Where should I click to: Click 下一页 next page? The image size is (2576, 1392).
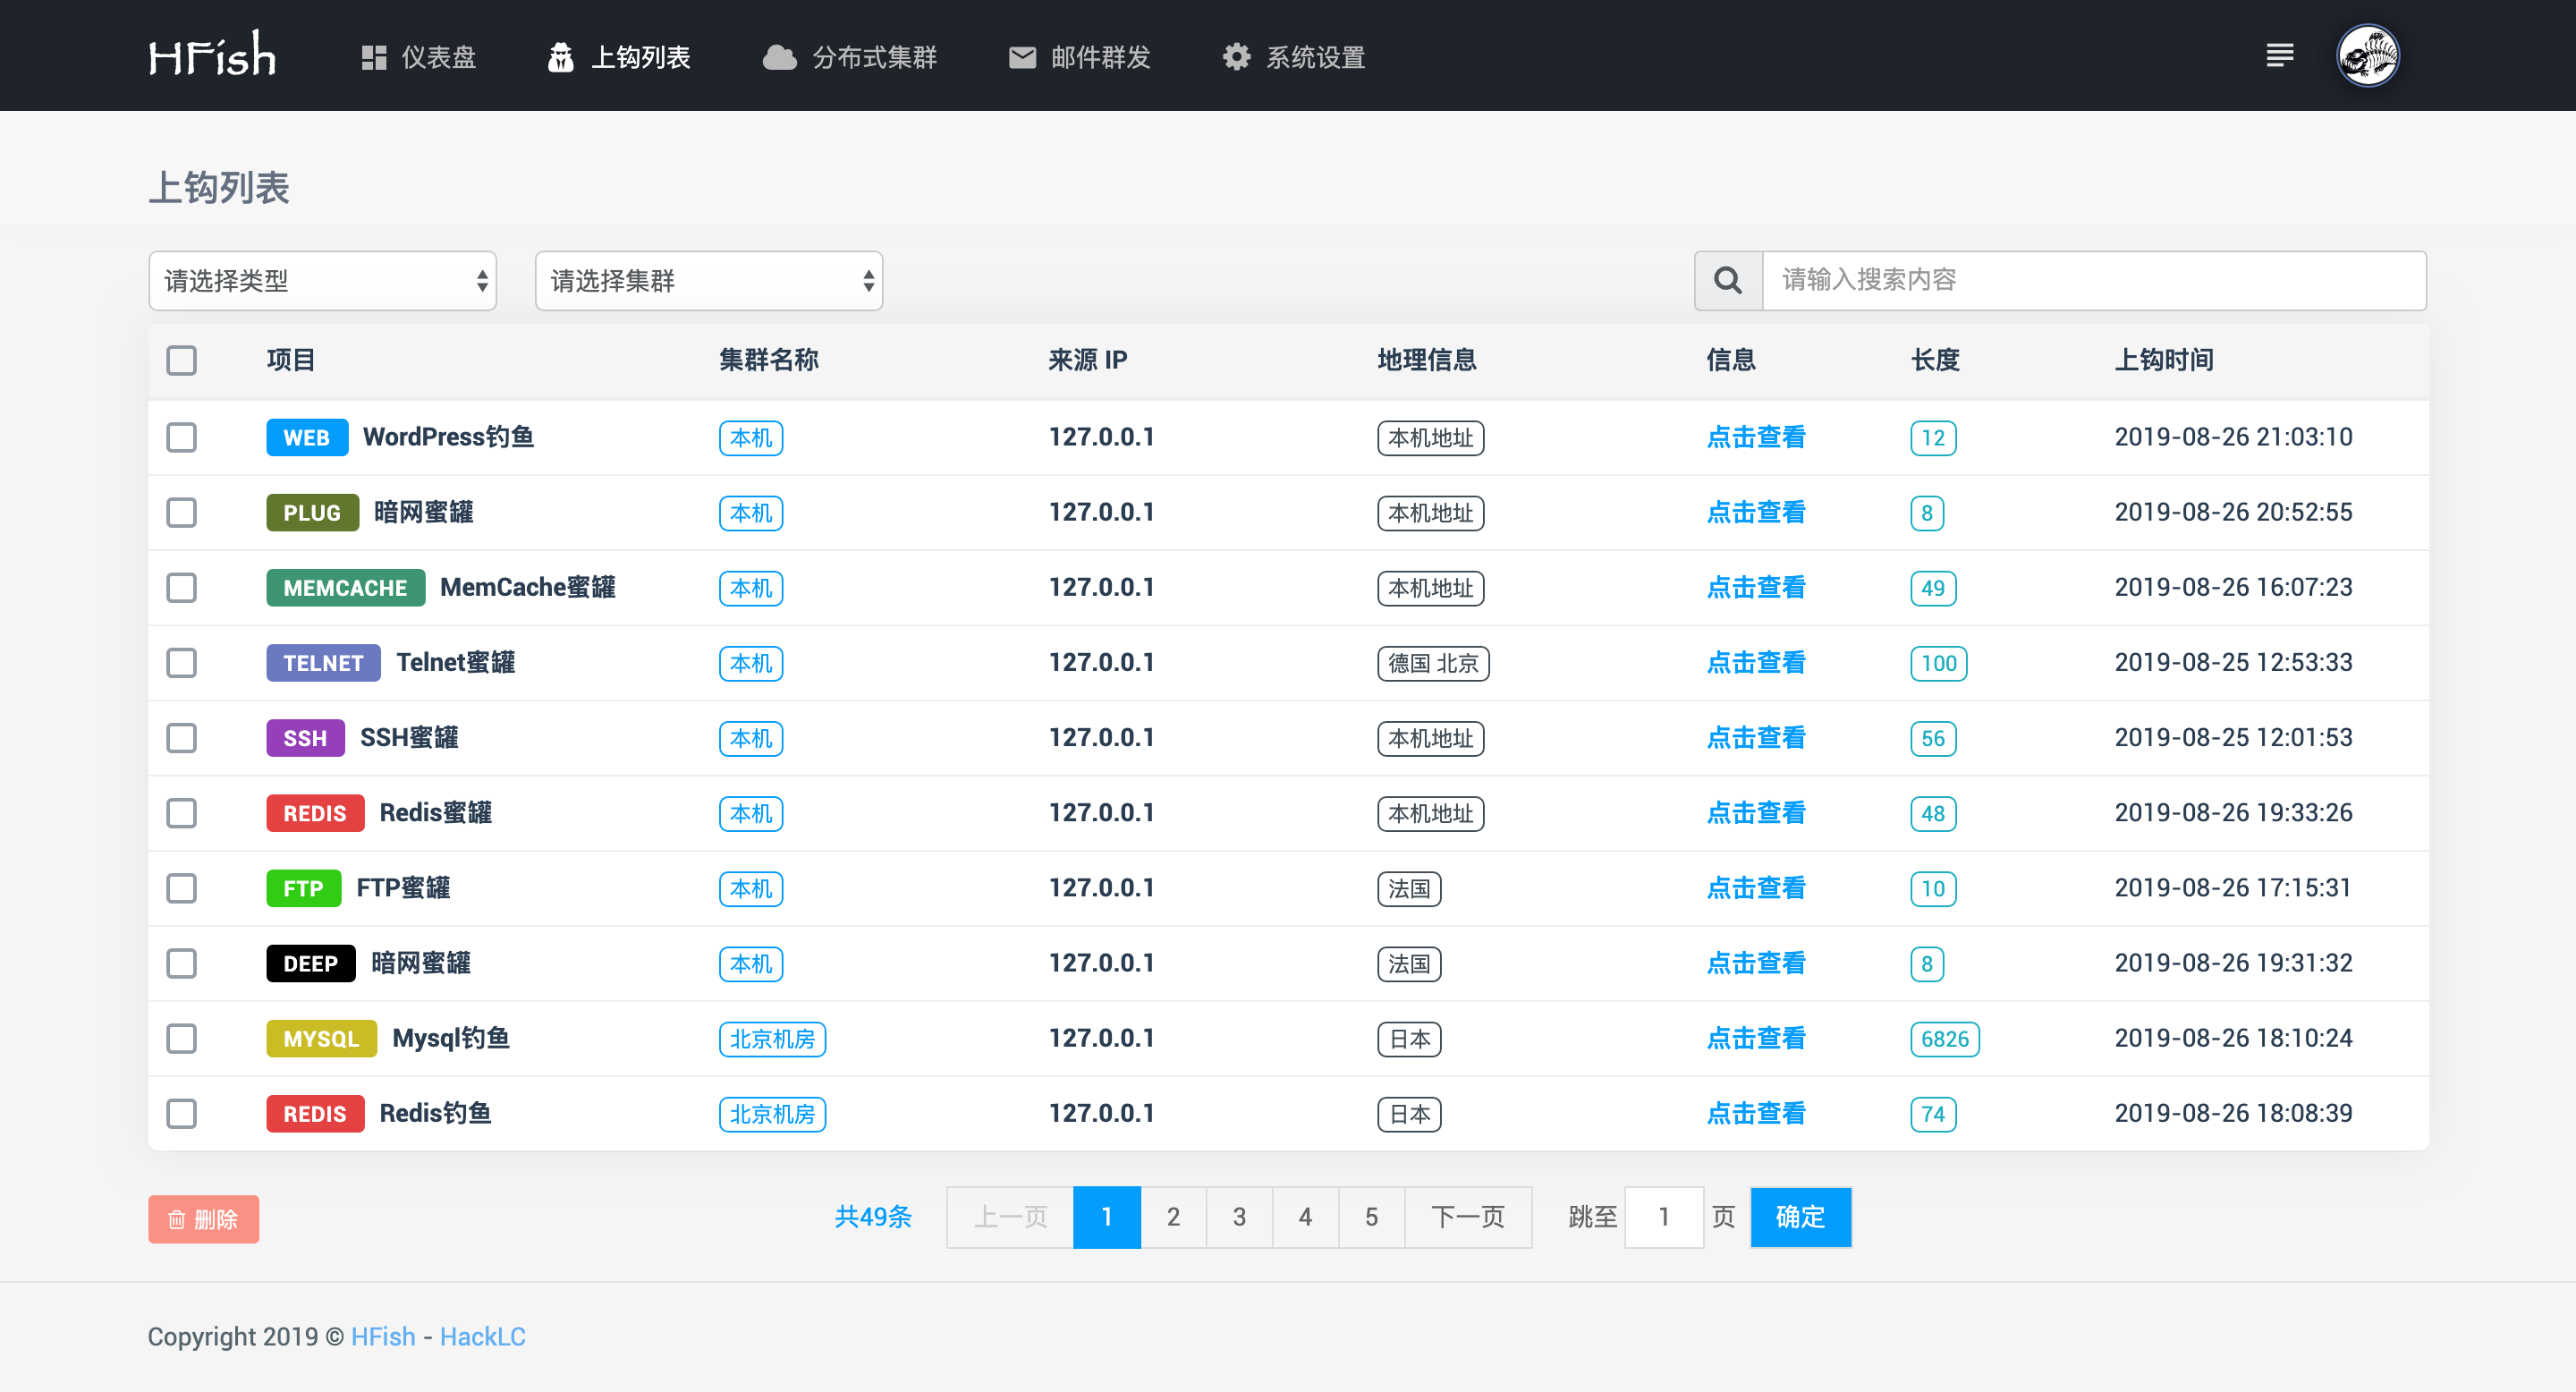pyautogui.click(x=1467, y=1217)
